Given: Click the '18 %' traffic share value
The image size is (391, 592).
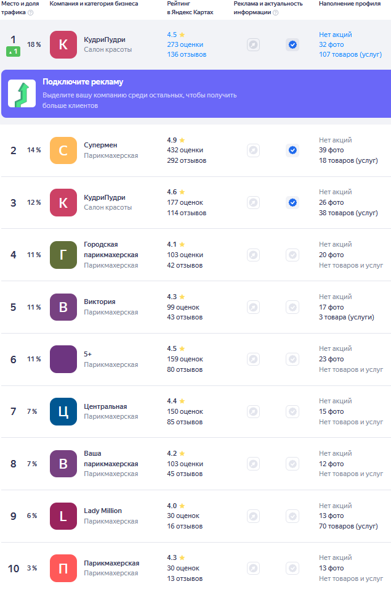Looking at the screenshot, I should point(34,44).
